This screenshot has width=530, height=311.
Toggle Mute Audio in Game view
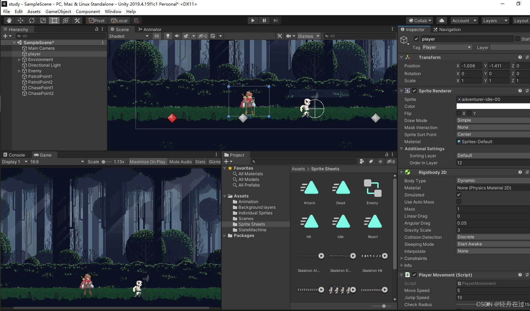click(181, 161)
